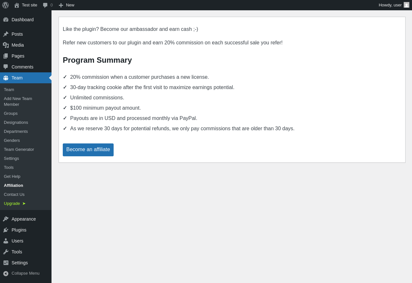
Task: Click the green Upgrade link
Action: click(12, 204)
